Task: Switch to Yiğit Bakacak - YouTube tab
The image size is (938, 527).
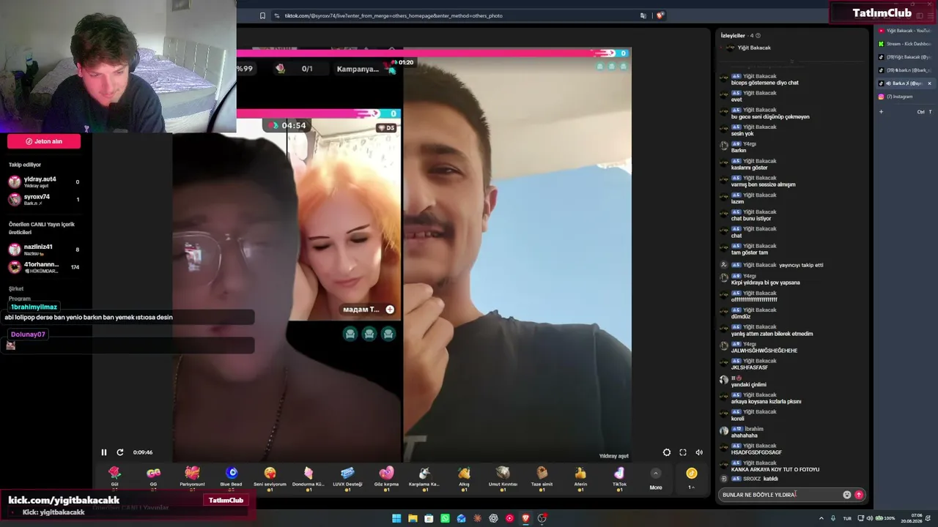Action: [x=904, y=31]
